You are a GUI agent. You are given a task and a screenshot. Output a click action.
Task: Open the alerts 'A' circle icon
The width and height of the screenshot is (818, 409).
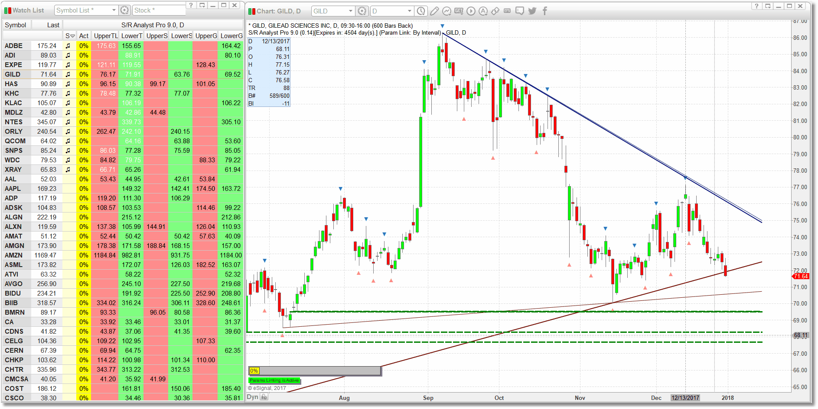click(483, 11)
